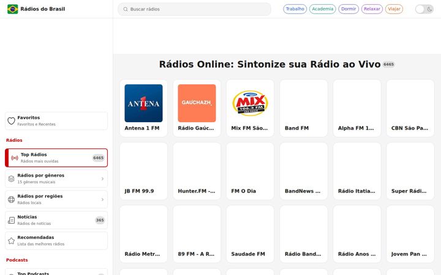Open the Antena 1 FM logo
This screenshot has width=441, height=275.
[x=143, y=103]
